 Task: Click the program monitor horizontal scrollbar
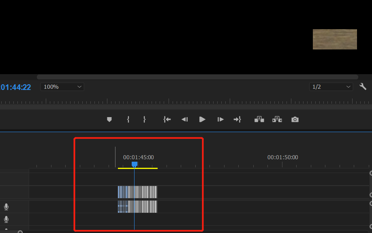197,77
